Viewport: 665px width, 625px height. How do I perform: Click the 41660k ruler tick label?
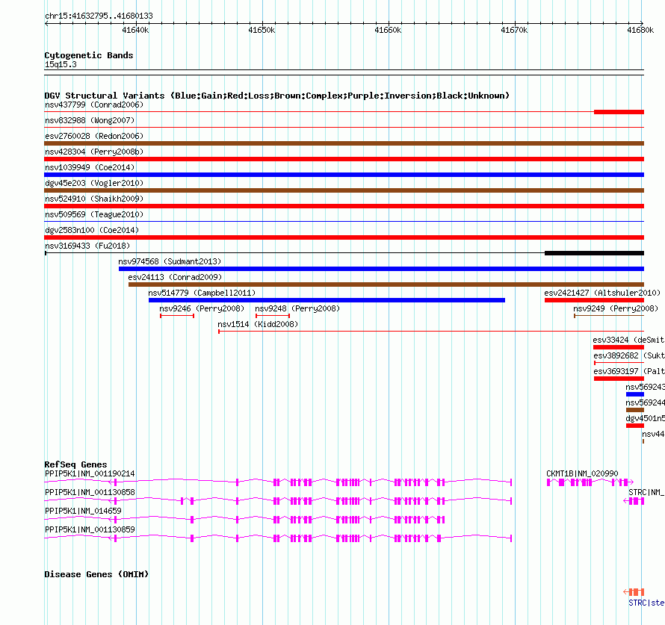[x=388, y=30]
